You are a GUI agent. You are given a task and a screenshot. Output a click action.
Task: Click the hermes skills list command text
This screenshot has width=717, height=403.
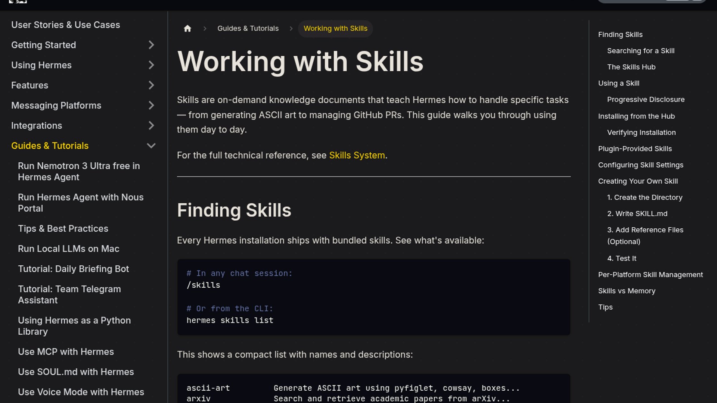point(230,321)
